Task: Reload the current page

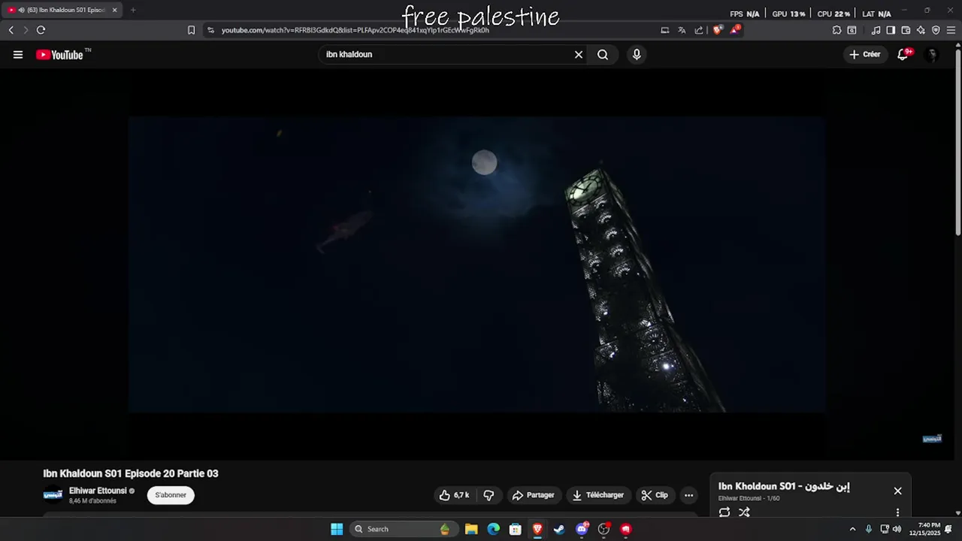Action: click(41, 30)
